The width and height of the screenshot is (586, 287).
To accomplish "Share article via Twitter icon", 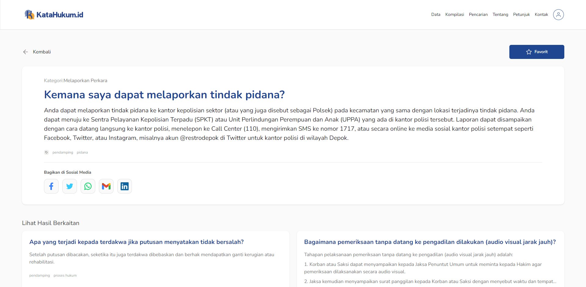I will [70, 186].
